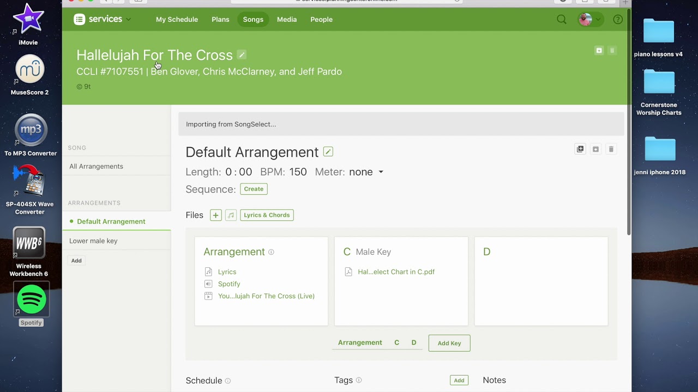
Task: Open the Lyrics file link
Action: tap(227, 272)
